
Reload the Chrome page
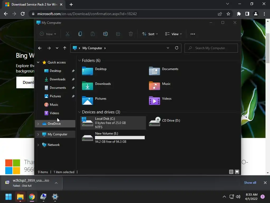pyautogui.click(x=23, y=14)
